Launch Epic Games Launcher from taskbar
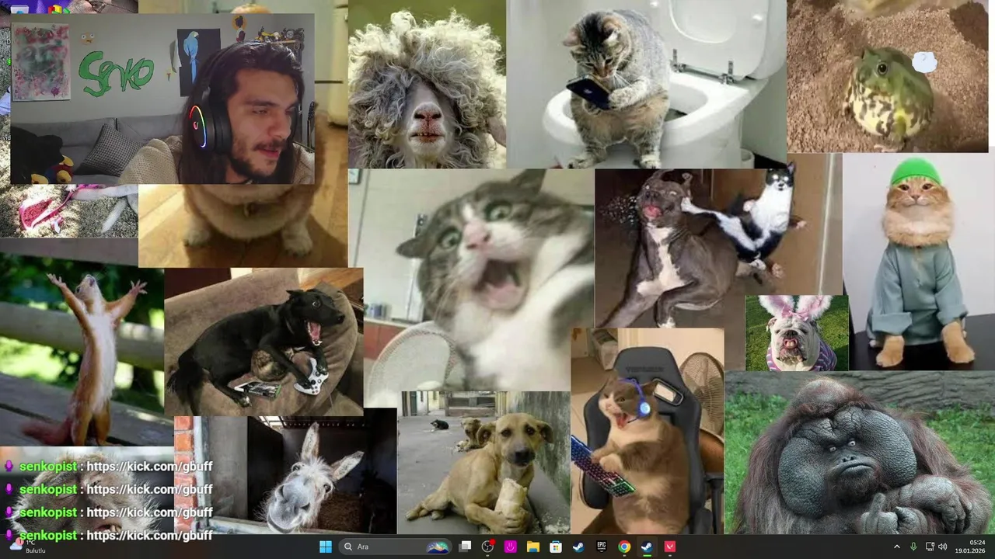 tap(601, 547)
